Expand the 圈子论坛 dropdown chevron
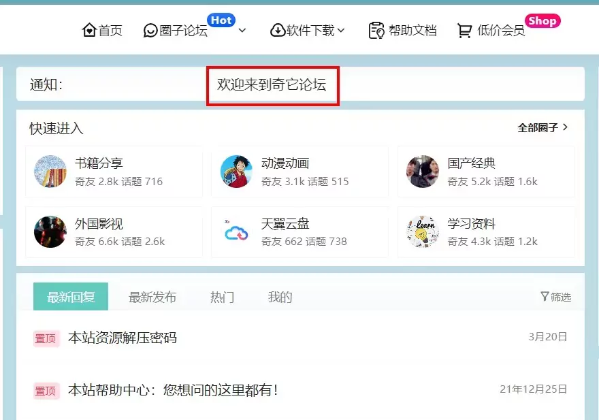Viewport: 599px width, 420px height. click(x=242, y=31)
